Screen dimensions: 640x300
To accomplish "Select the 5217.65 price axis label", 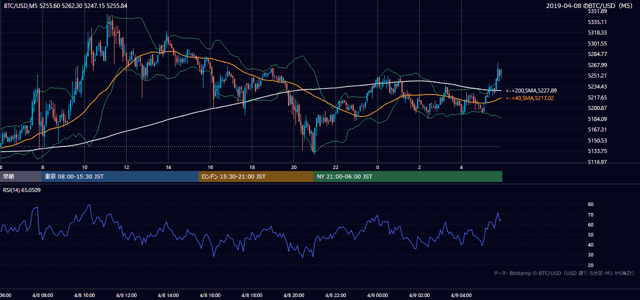I will click(597, 97).
